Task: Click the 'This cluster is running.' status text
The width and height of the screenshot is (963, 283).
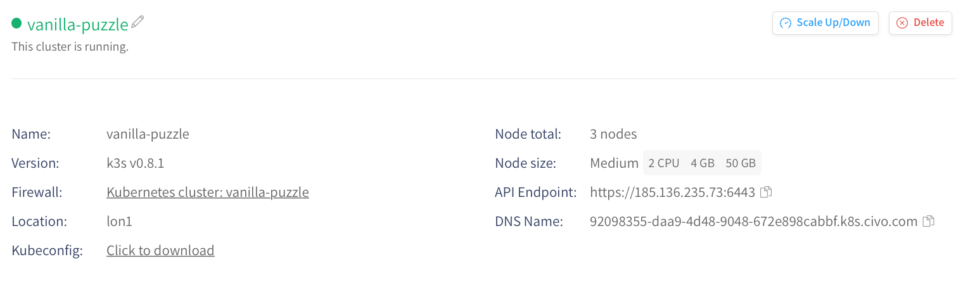Action: point(70,47)
